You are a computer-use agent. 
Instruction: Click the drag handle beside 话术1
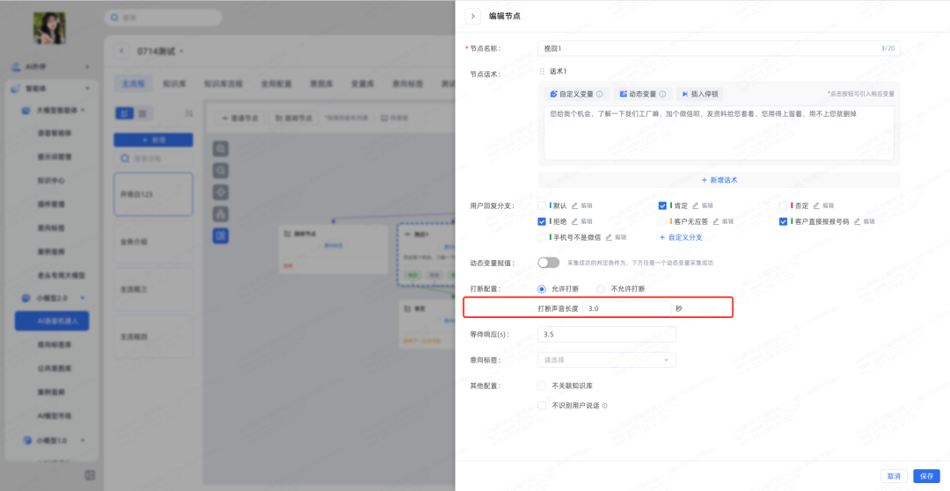coord(542,72)
